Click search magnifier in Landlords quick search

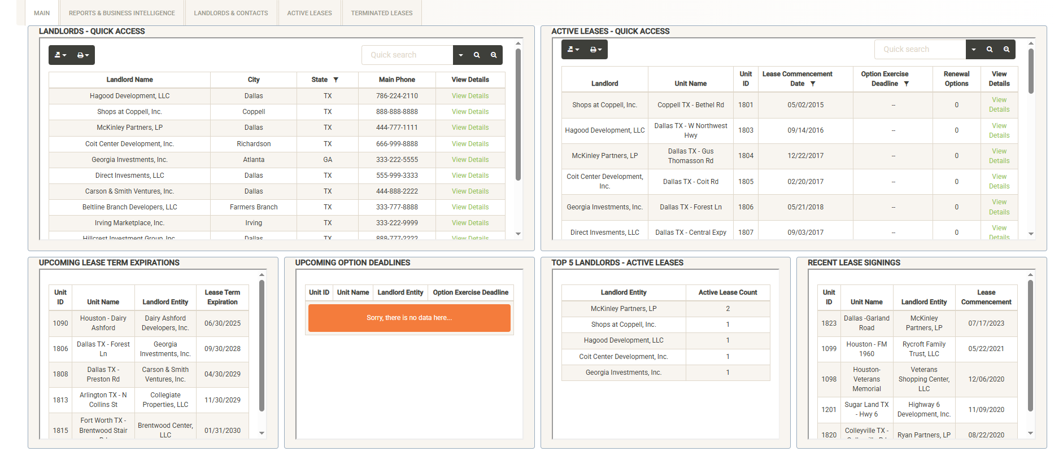(x=477, y=55)
